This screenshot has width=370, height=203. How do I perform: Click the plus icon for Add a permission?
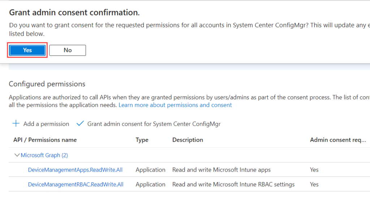coord(16,124)
